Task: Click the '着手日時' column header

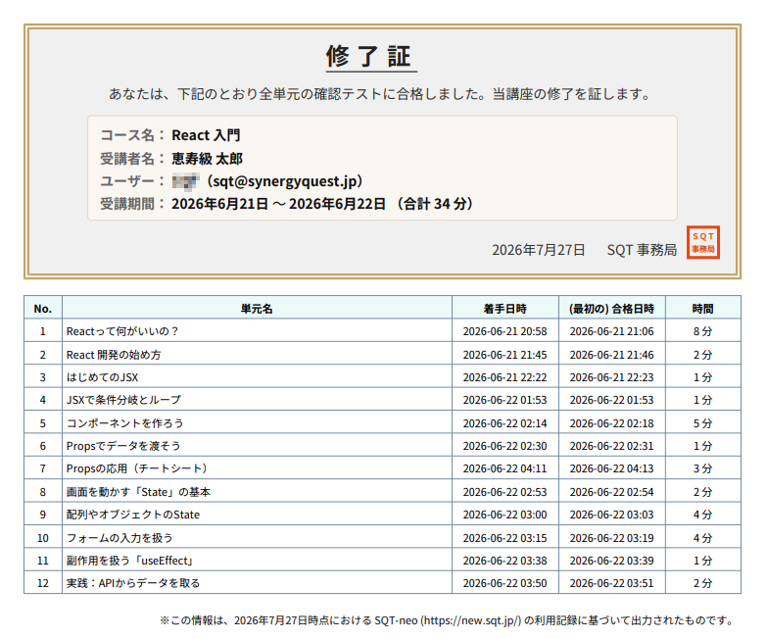Action: tap(505, 309)
